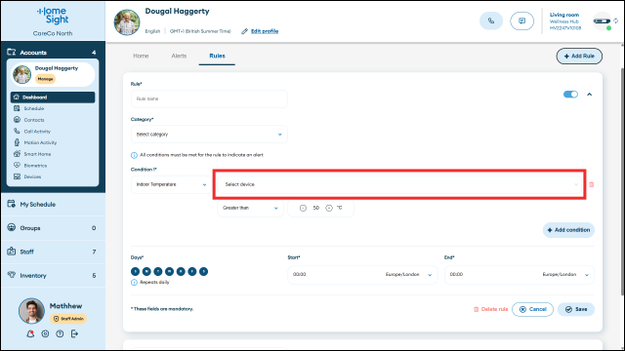625x351 pixels.
Task: Click the help question mark icon
Action: tap(60, 333)
